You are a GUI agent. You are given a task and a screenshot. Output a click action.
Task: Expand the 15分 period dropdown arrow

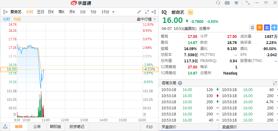click(113, 12)
